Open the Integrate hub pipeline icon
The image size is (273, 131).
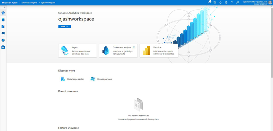pyautogui.click(x=3, y=33)
